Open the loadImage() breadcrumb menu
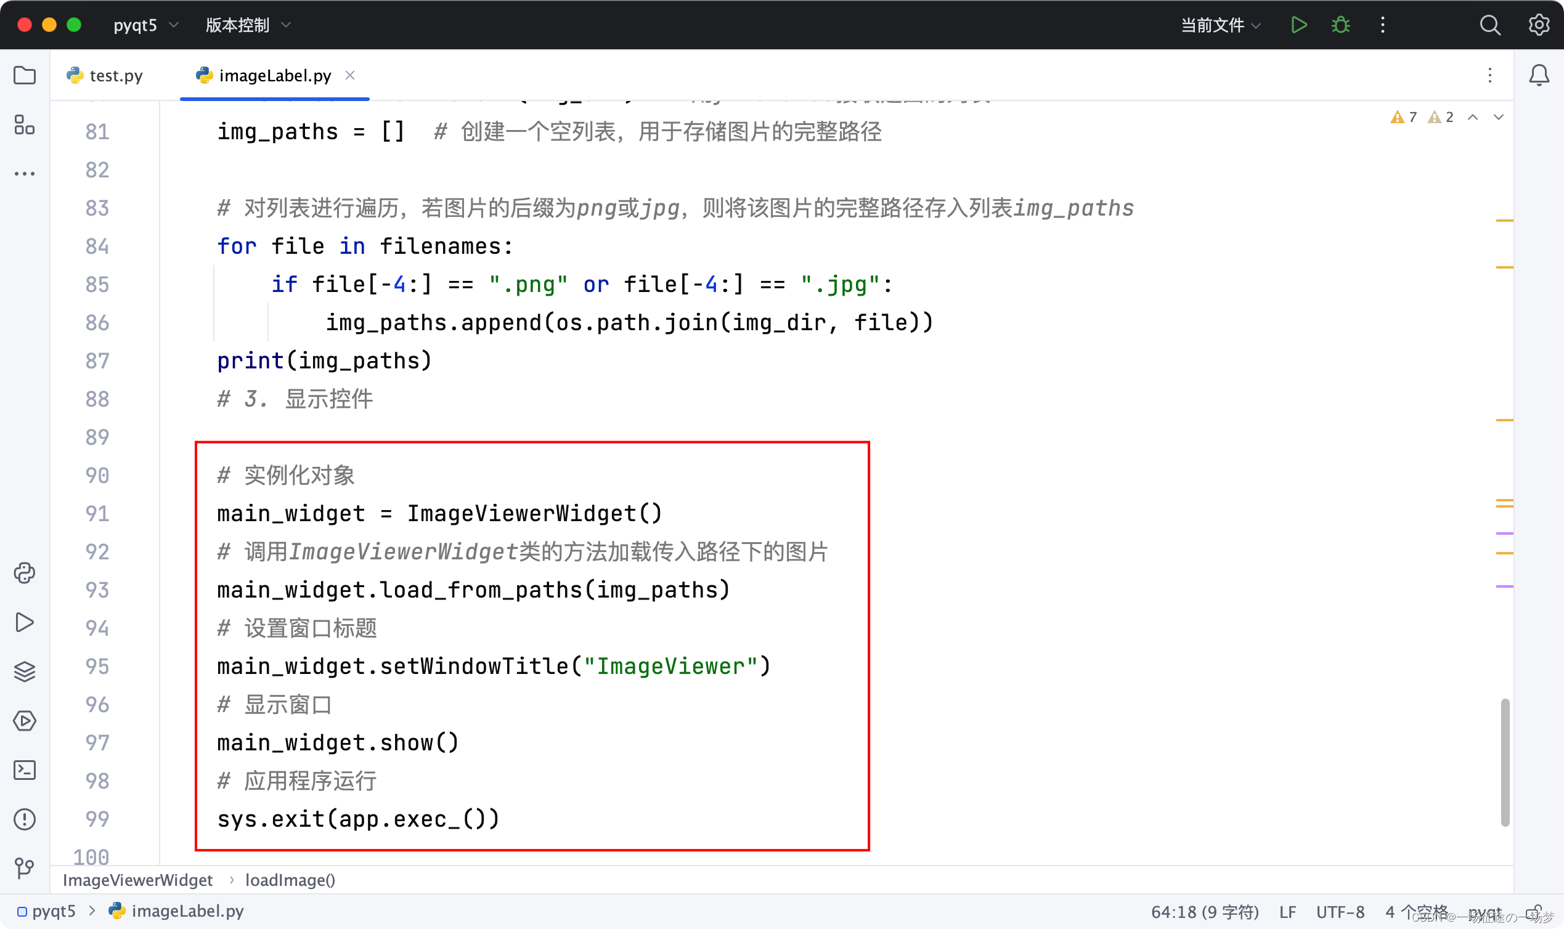Viewport: 1564px width, 929px height. tap(290, 880)
